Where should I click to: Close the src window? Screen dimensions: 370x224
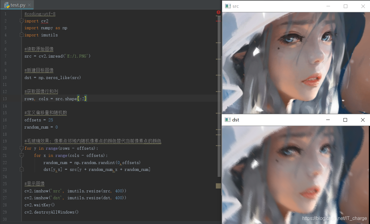(x=363, y=6)
